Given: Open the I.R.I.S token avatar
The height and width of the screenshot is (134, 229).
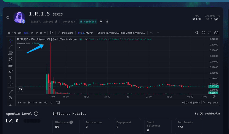Looking at the screenshot, I should [19, 17].
